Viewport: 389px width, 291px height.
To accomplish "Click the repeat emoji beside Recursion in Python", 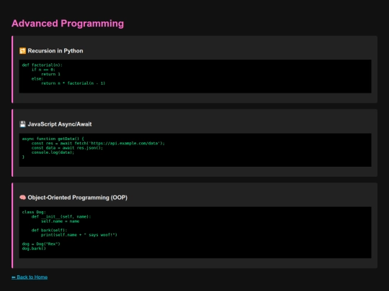I will [x=22, y=51].
